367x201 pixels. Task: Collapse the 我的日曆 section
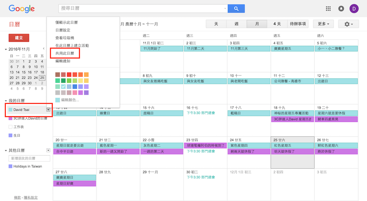6,101
